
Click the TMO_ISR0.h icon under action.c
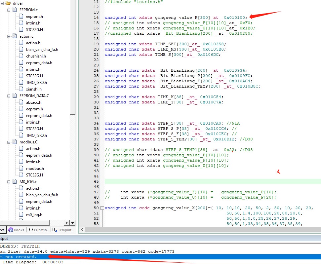[x=21, y=82]
